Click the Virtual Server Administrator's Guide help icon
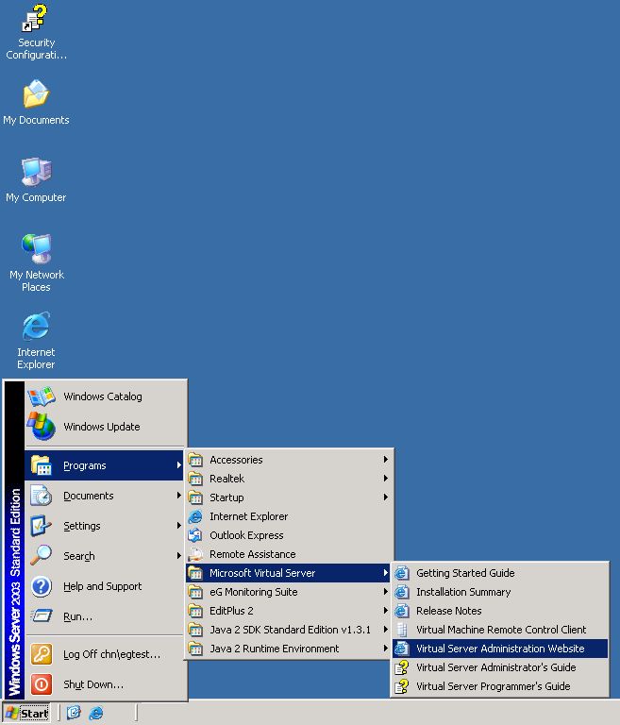The image size is (620, 725). click(402, 667)
